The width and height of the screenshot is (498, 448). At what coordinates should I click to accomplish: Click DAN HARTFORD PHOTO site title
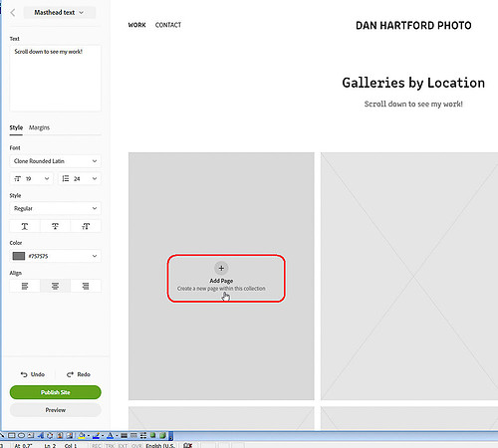413,26
